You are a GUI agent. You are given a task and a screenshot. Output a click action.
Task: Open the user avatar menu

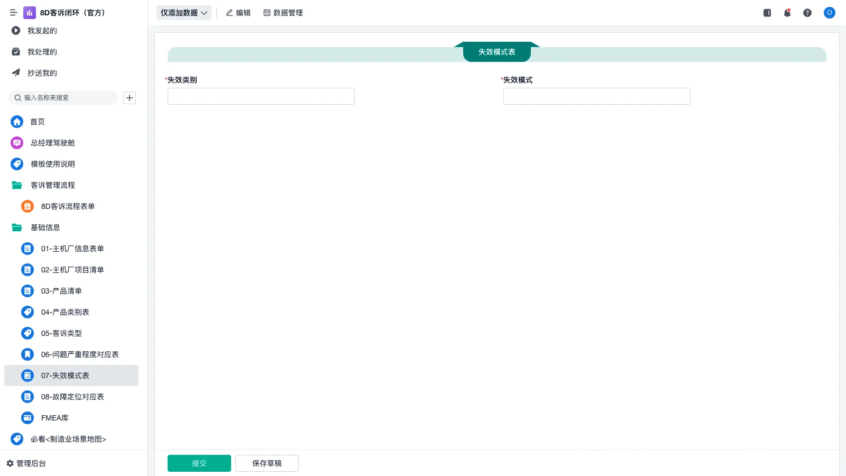pyautogui.click(x=829, y=13)
